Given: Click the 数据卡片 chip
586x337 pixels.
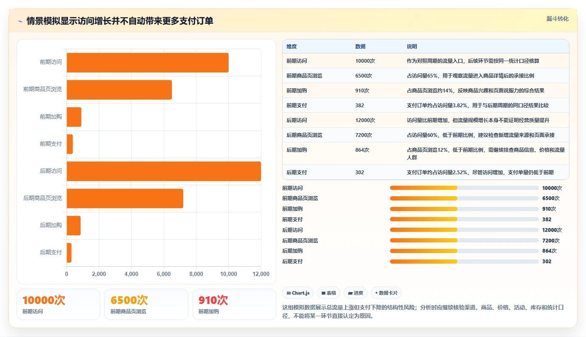Looking at the screenshot, I should pos(386,293).
